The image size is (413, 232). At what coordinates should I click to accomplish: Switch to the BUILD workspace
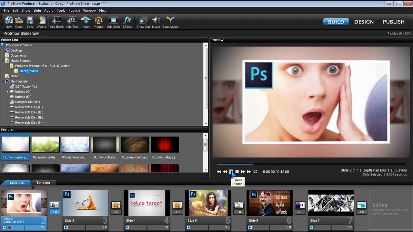336,22
